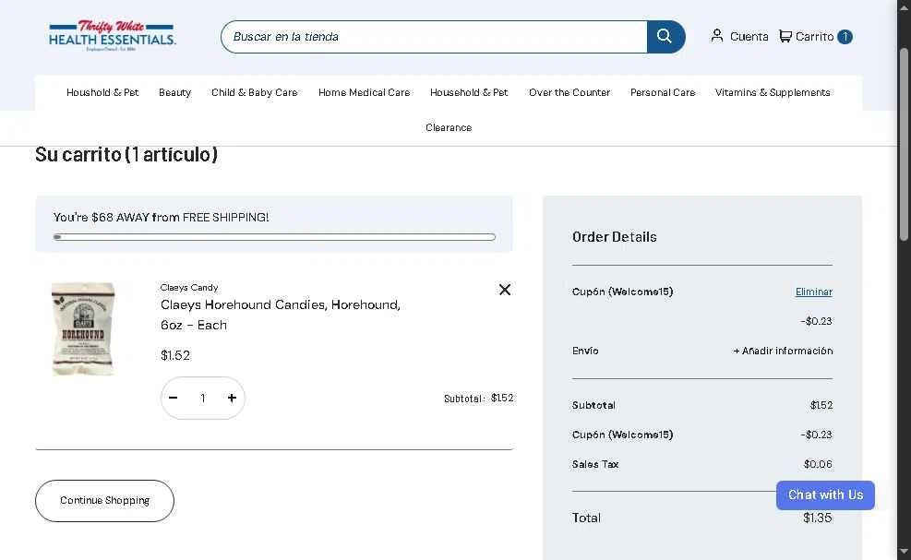This screenshot has width=911, height=560.
Task: Click the Horehound candy product thumbnail
Action: pos(83,328)
